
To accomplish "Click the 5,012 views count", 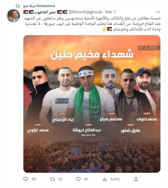I will tap(115, 179).
